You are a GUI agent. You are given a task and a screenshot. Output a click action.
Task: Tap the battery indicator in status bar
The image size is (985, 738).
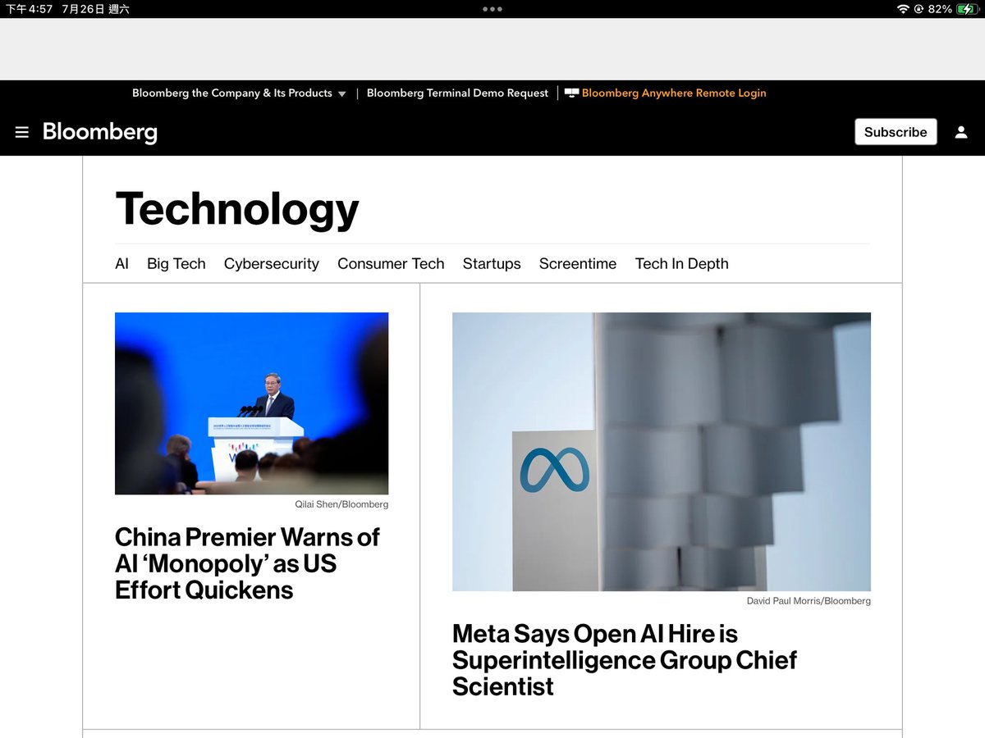tap(967, 9)
